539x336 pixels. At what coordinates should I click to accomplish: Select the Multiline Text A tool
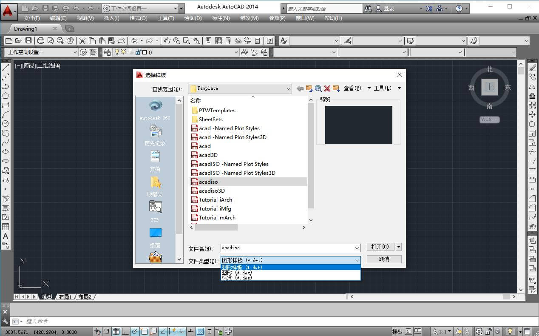tap(6, 236)
